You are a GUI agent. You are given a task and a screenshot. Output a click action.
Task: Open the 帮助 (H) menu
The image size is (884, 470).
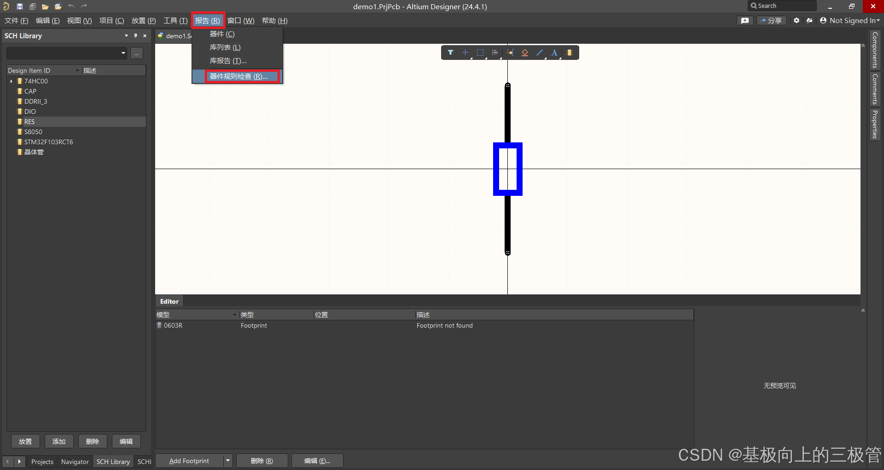pos(275,21)
